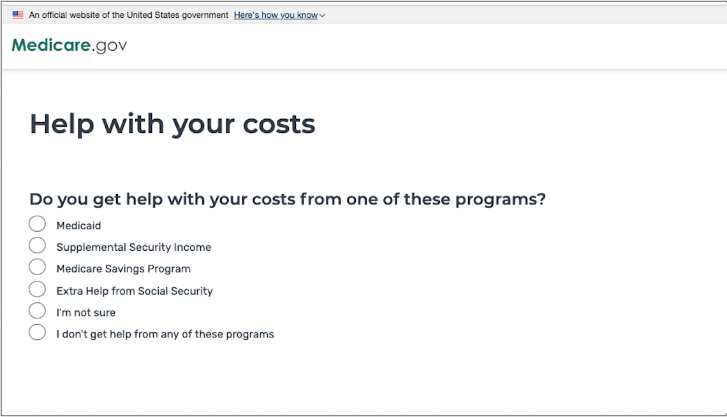Click the "Supplemental Security Income" label
Viewport: 727px width, 417px height.
click(134, 246)
